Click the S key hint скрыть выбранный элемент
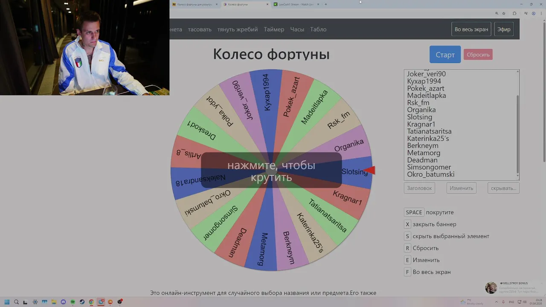Image resolution: width=546 pixels, height=307 pixels. pyautogui.click(x=447, y=236)
